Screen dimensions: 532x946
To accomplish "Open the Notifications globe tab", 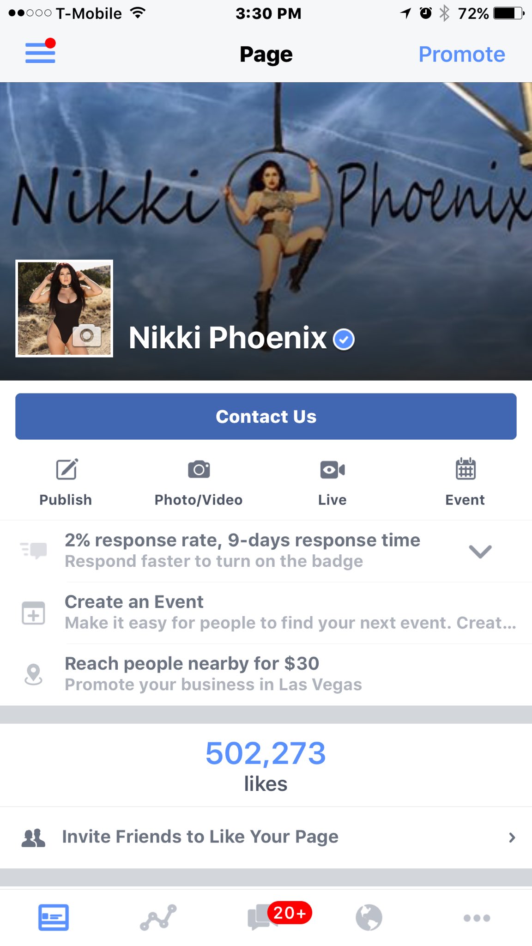I will click(x=369, y=917).
